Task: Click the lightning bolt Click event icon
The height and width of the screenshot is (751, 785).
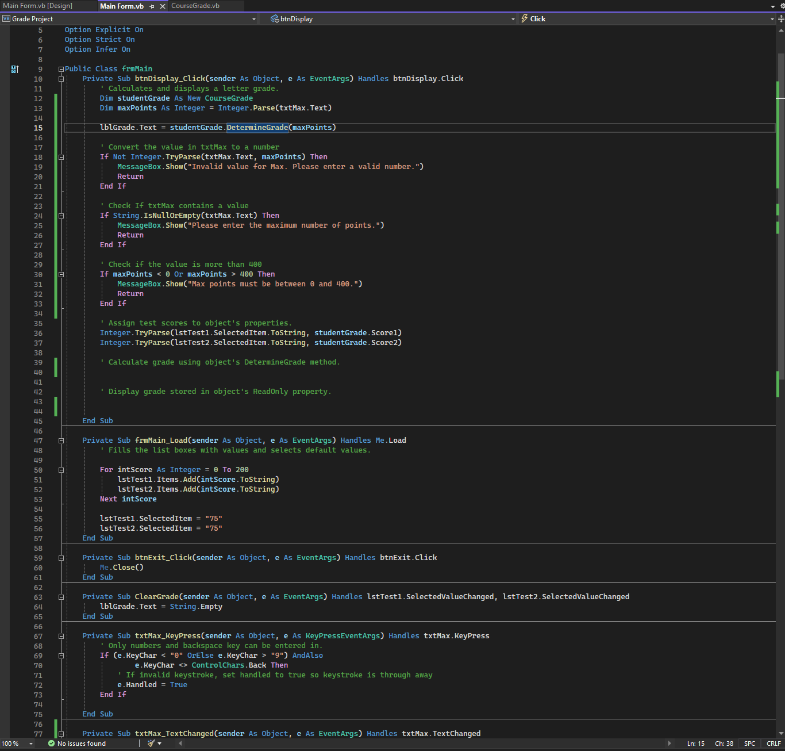Action: coord(525,19)
